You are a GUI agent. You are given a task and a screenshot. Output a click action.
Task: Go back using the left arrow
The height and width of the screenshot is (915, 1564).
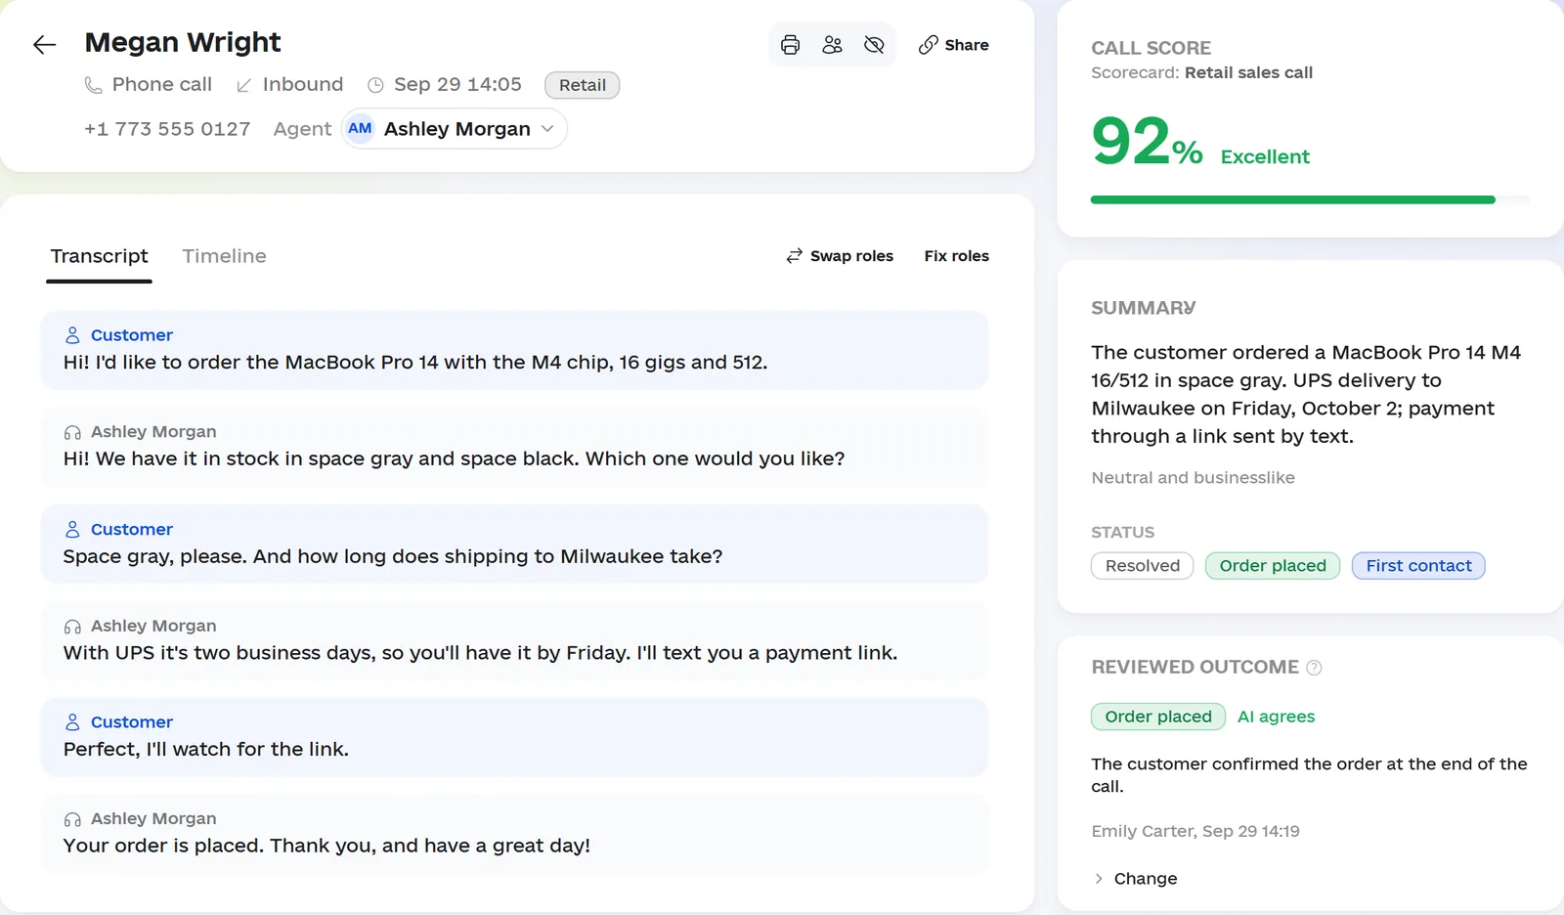click(x=44, y=45)
